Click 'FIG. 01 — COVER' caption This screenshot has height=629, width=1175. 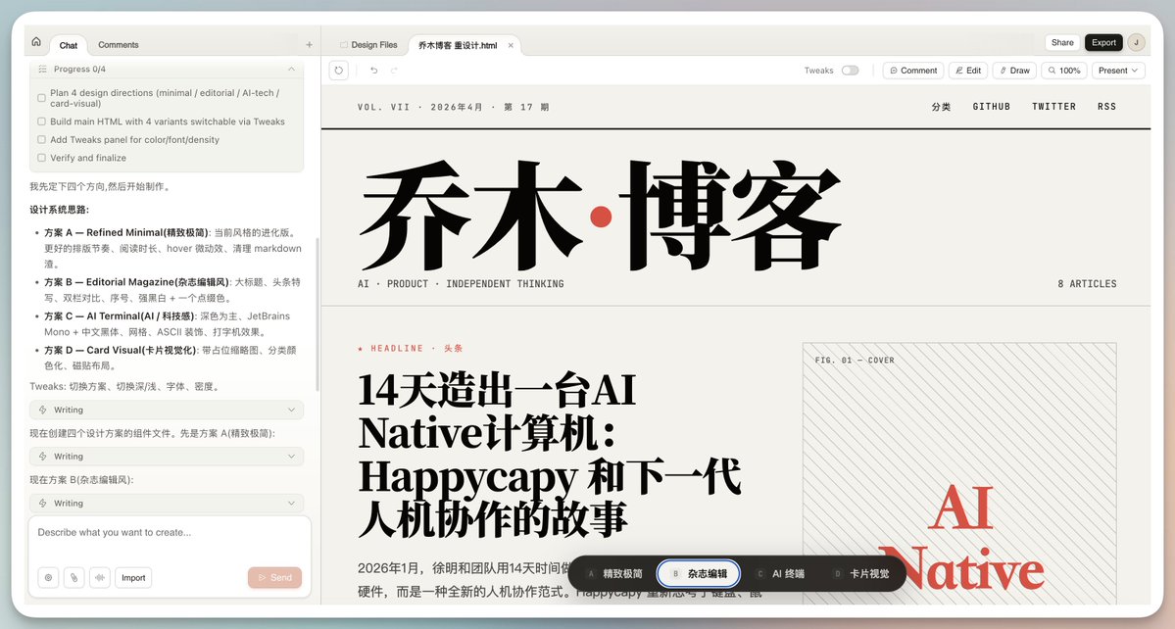pos(855,361)
